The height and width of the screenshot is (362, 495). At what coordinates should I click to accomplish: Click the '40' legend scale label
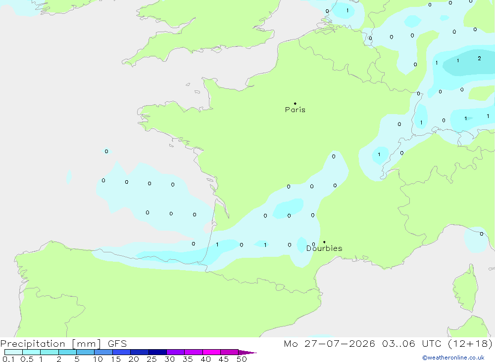[206, 359]
